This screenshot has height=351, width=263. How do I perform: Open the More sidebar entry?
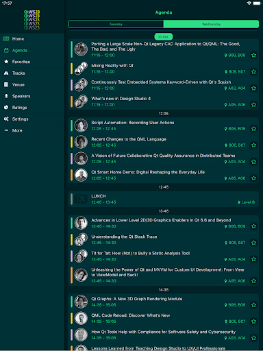pos(32,130)
